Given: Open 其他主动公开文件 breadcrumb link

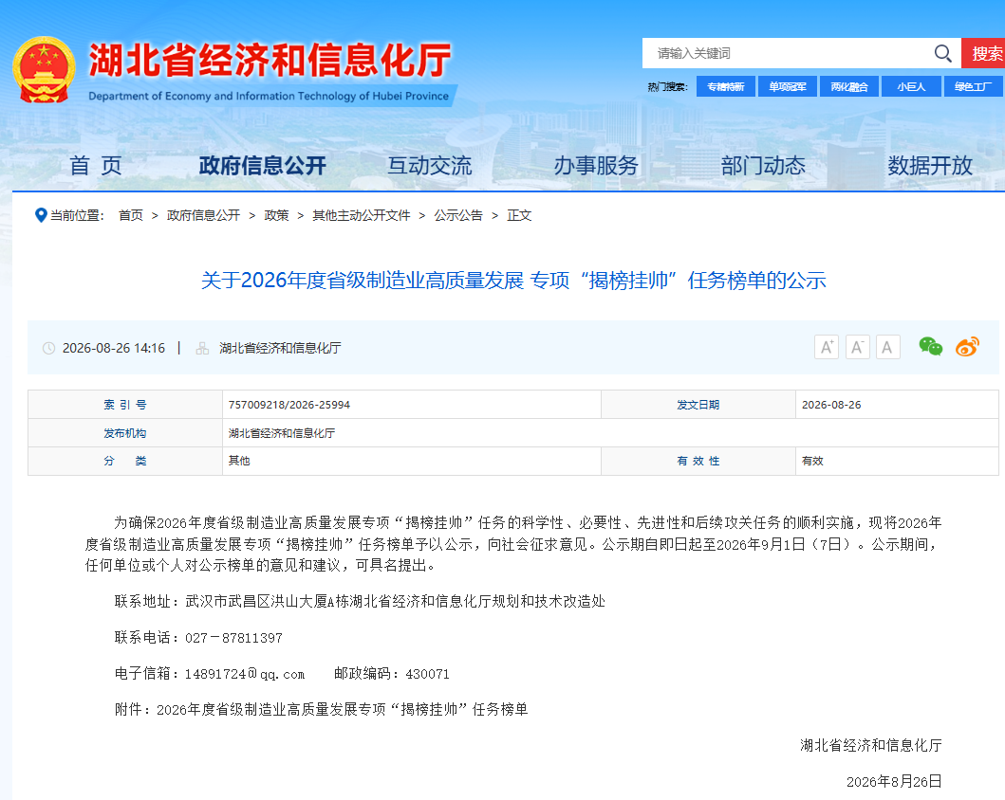Looking at the screenshot, I should pos(361,216).
